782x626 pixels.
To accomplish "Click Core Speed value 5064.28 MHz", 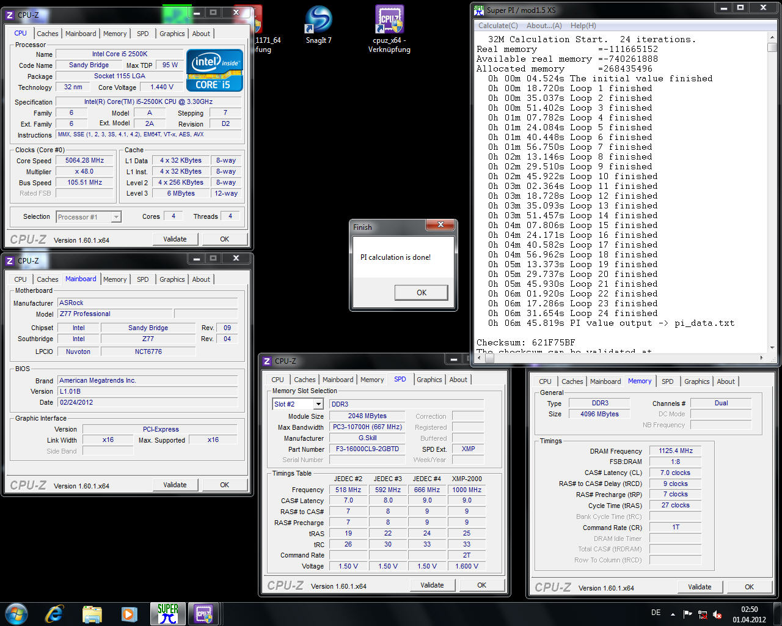I will pyautogui.click(x=84, y=160).
